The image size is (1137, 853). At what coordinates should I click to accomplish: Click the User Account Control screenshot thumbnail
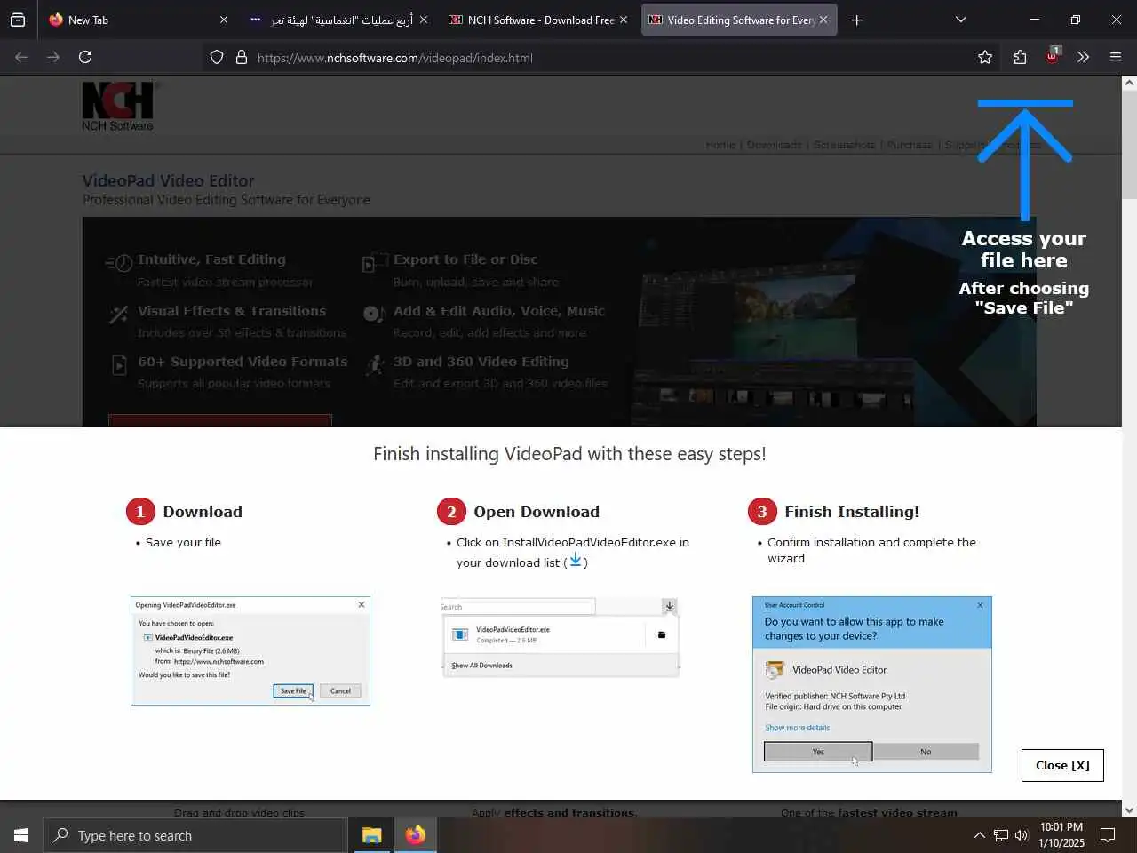872,684
